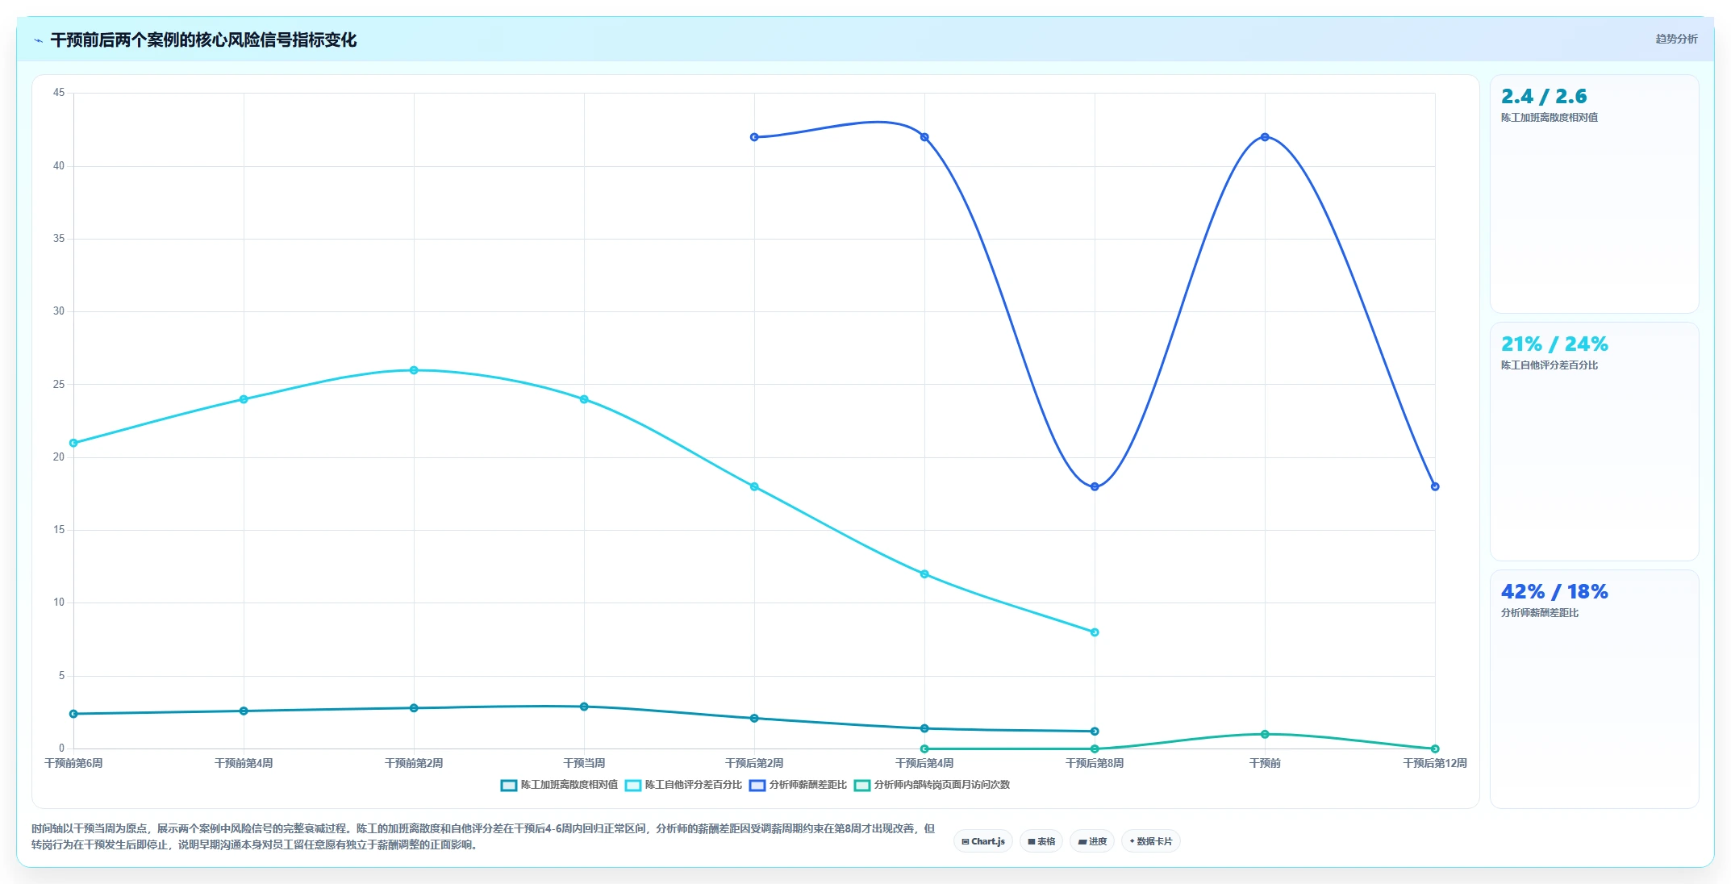Click the green 转岗访问 point at 干预后第8周
This screenshot has width=1731, height=884.
click(1095, 748)
